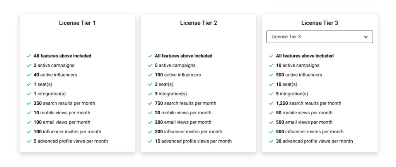Click the License Tier 1 heading
Image resolution: width=396 pixels, height=167 pixels.
[77, 23]
